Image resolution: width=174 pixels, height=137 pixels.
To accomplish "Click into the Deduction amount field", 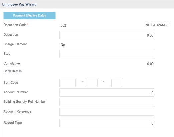I will point(107,35).
